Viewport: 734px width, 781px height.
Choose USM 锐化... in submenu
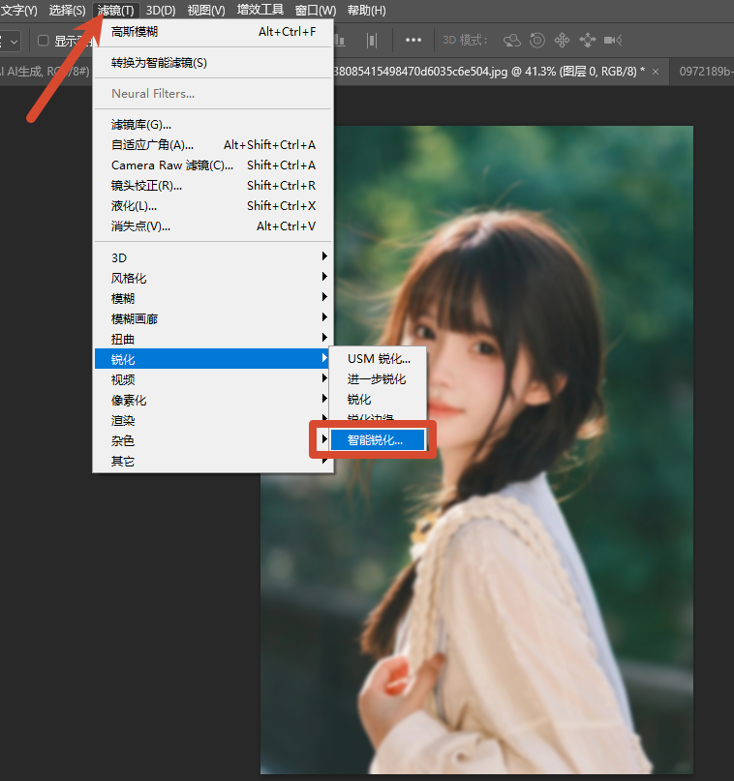click(x=379, y=359)
